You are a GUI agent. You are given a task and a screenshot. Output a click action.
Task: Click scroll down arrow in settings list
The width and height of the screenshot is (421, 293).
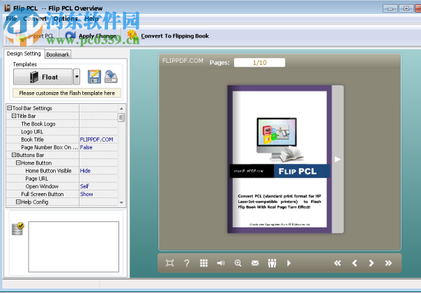pos(121,203)
